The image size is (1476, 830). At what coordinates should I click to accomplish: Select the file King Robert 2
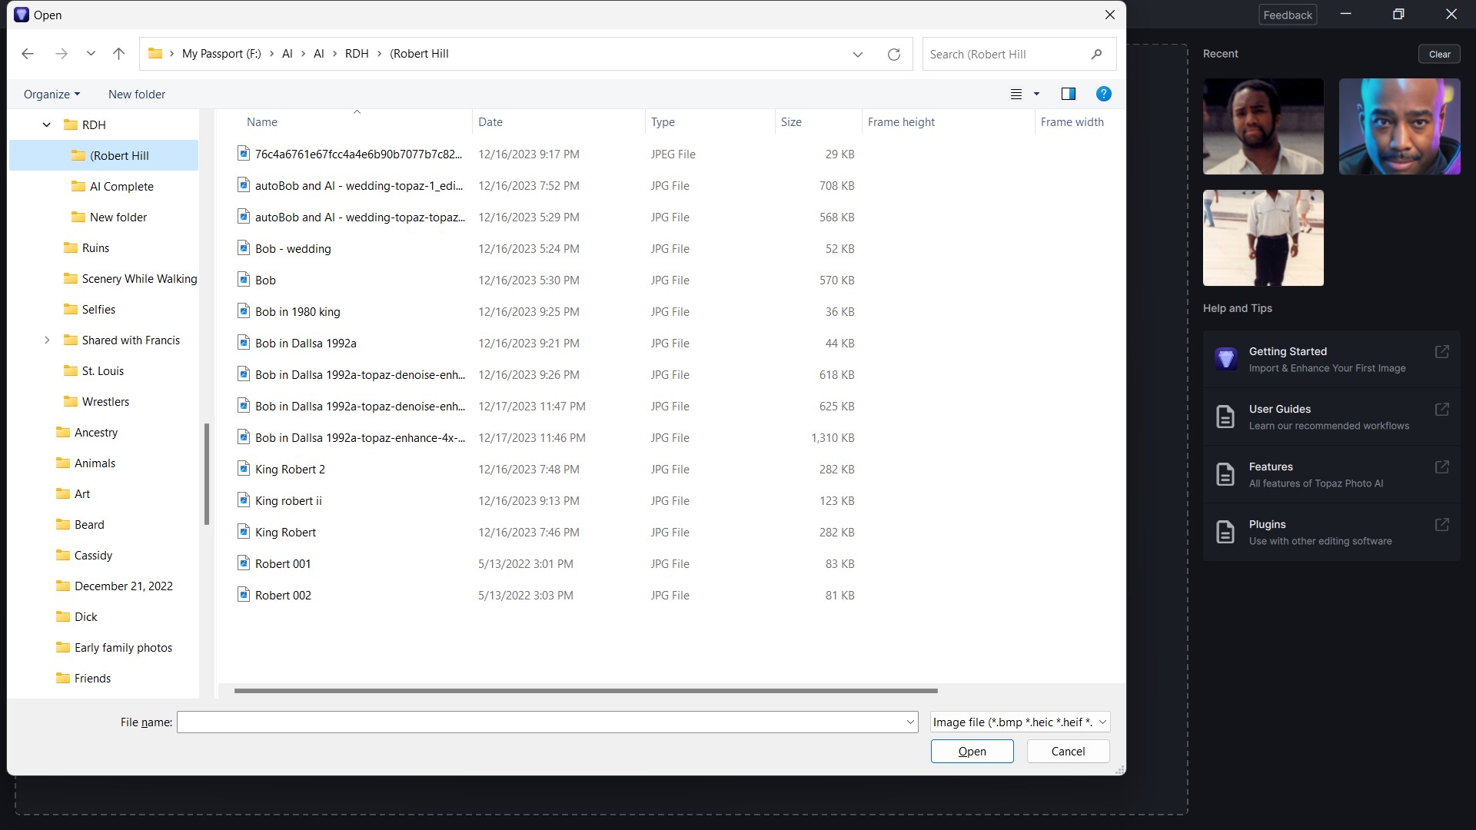click(290, 469)
